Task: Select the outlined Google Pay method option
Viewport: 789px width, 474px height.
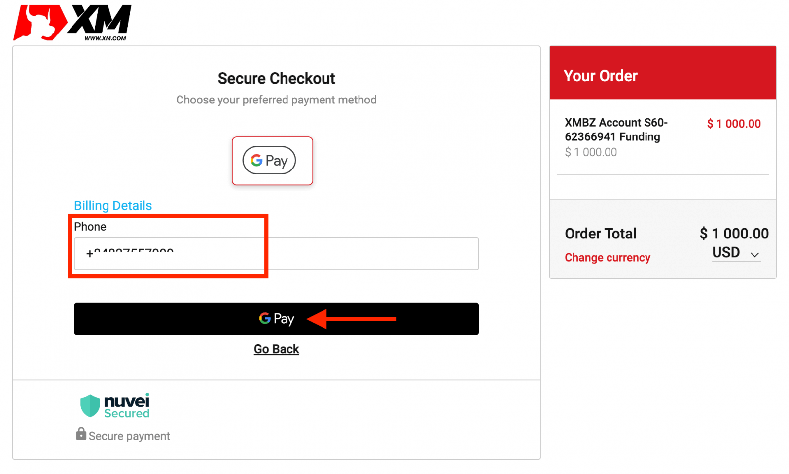Action: point(272,161)
